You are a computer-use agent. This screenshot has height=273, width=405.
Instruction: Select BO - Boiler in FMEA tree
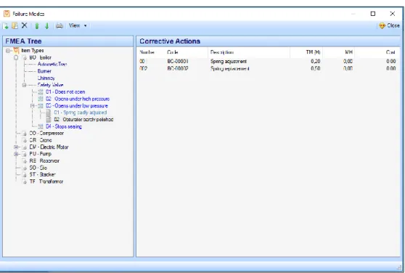pyautogui.click(x=41, y=57)
